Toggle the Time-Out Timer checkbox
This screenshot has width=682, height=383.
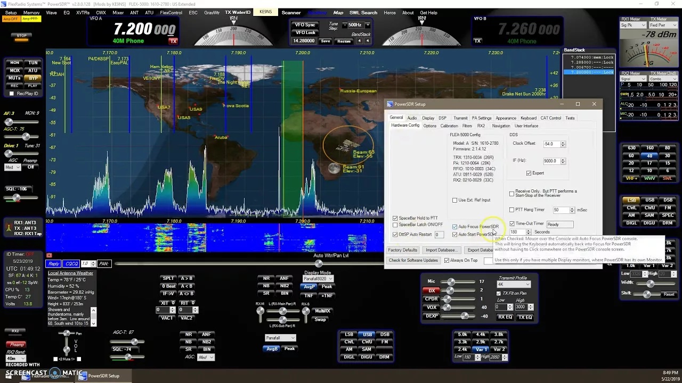(511, 224)
